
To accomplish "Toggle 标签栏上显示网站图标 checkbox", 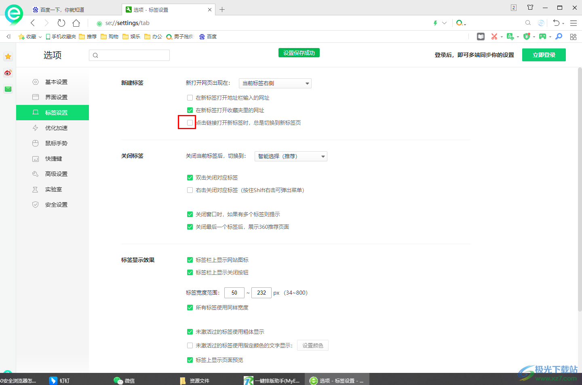I will point(190,260).
